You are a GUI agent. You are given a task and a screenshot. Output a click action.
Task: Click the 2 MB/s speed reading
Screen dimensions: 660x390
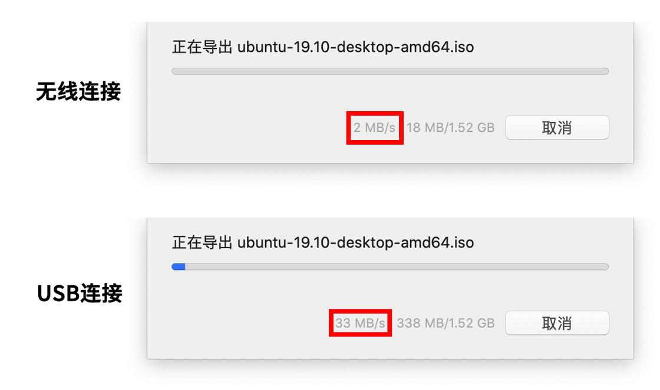coord(374,128)
